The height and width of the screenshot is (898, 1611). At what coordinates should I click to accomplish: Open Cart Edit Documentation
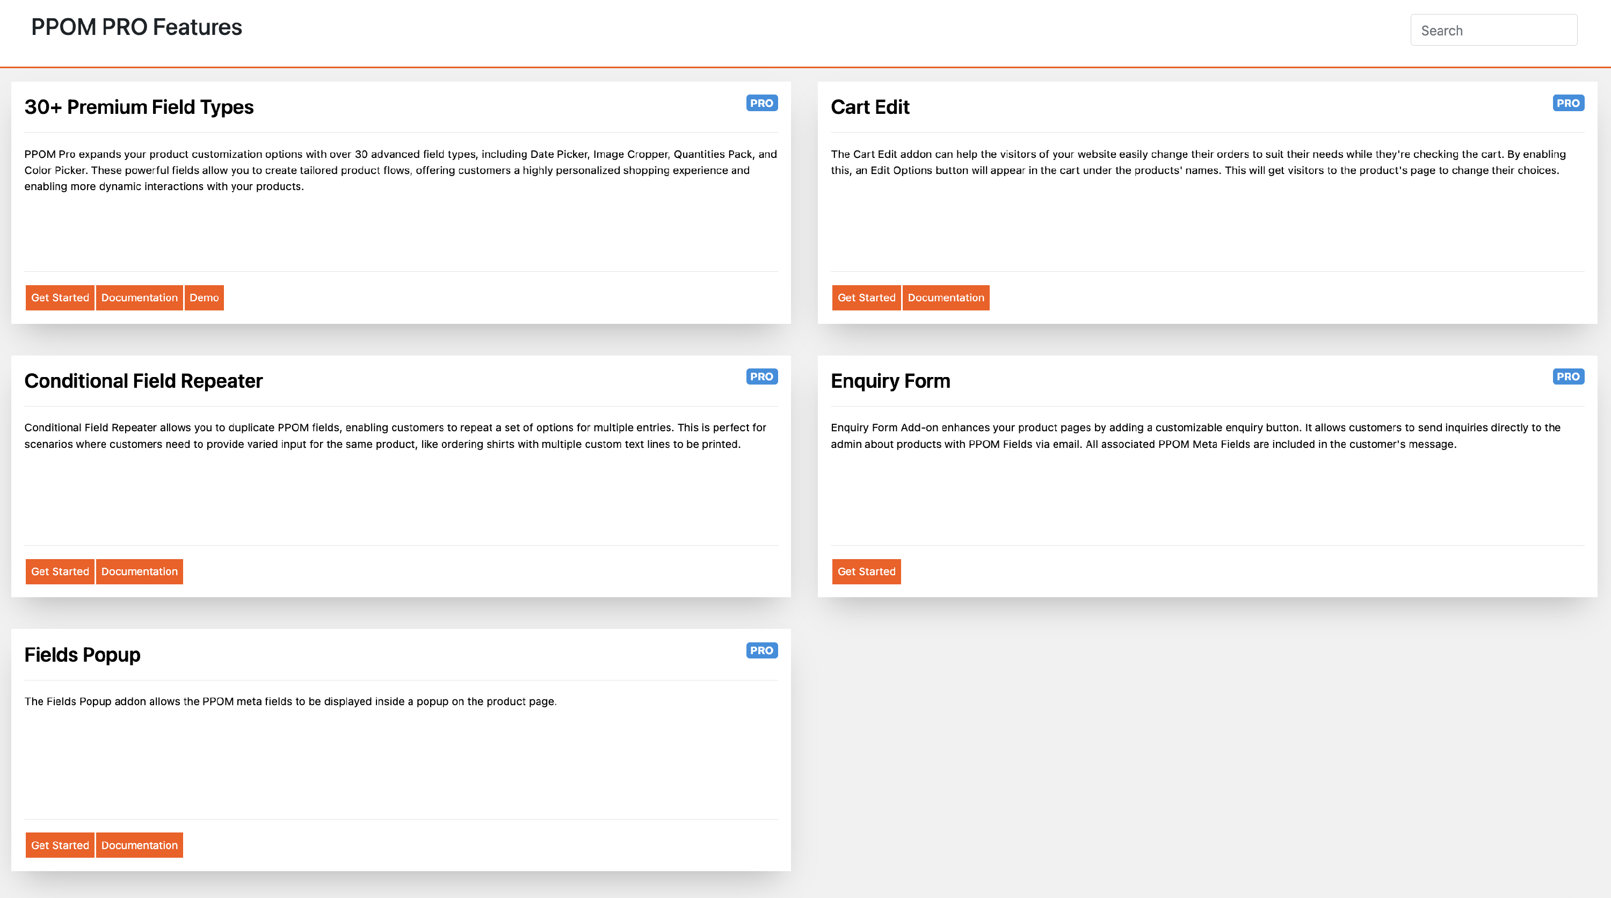pos(946,298)
